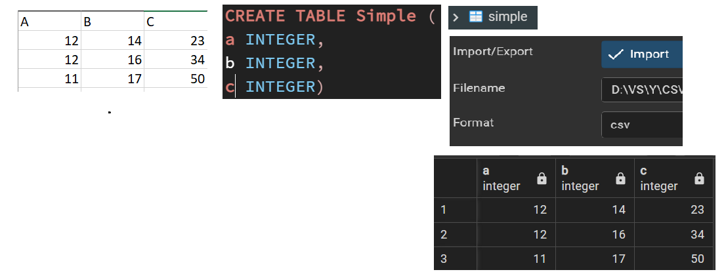Click lock icon in column c header
This screenshot has height=274, width=726.
(x=699, y=178)
